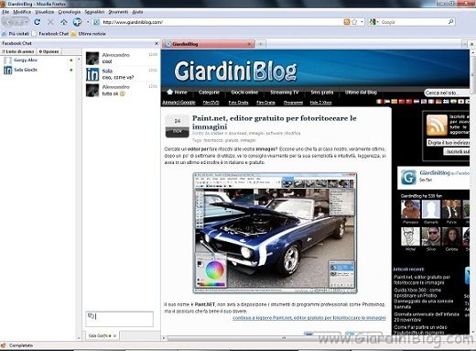The image size is (476, 351).
Task: Click the Stop loading icon
Action: pos(50,22)
